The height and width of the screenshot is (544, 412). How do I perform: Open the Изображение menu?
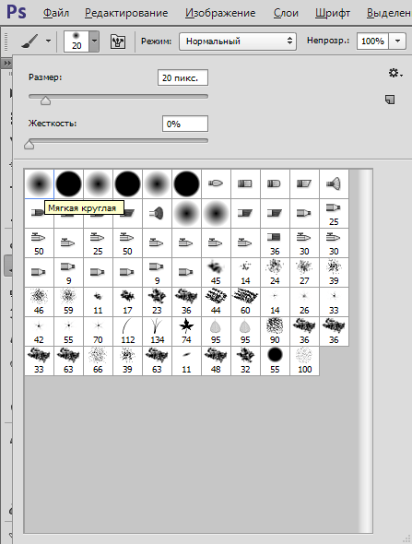tap(220, 13)
